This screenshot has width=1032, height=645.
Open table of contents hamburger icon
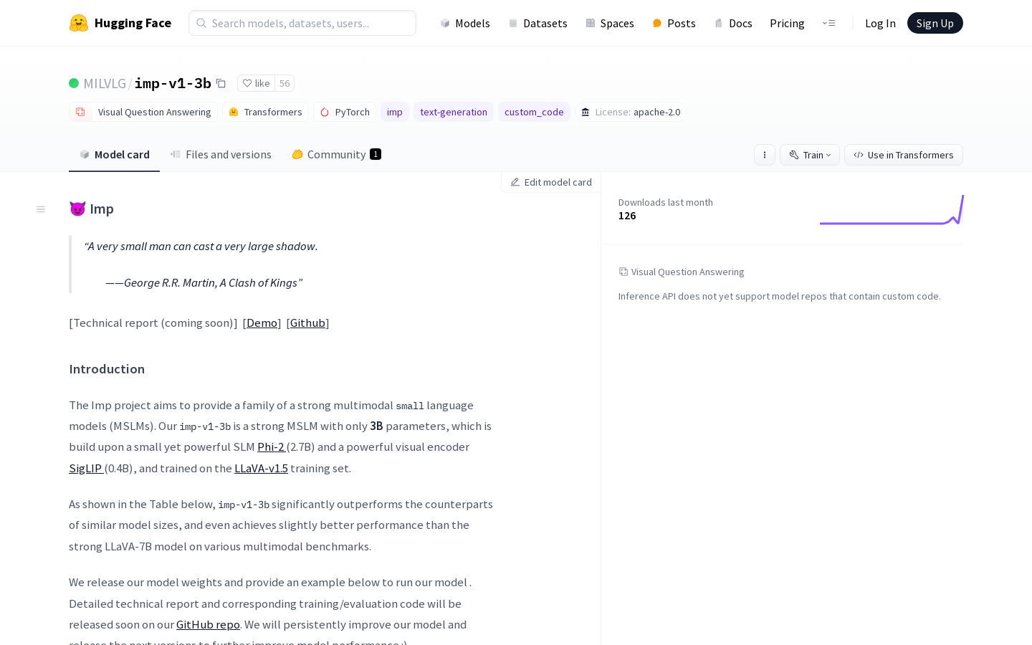41,209
